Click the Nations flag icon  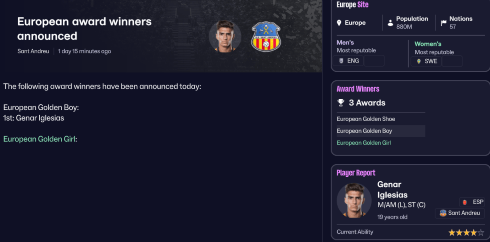(444, 23)
